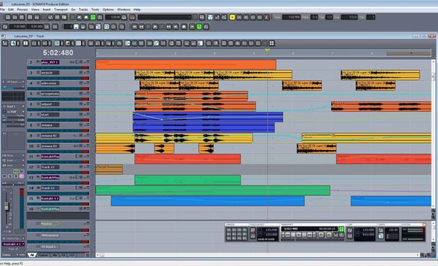Maximize the zmiana 02 track strip

point(88,135)
